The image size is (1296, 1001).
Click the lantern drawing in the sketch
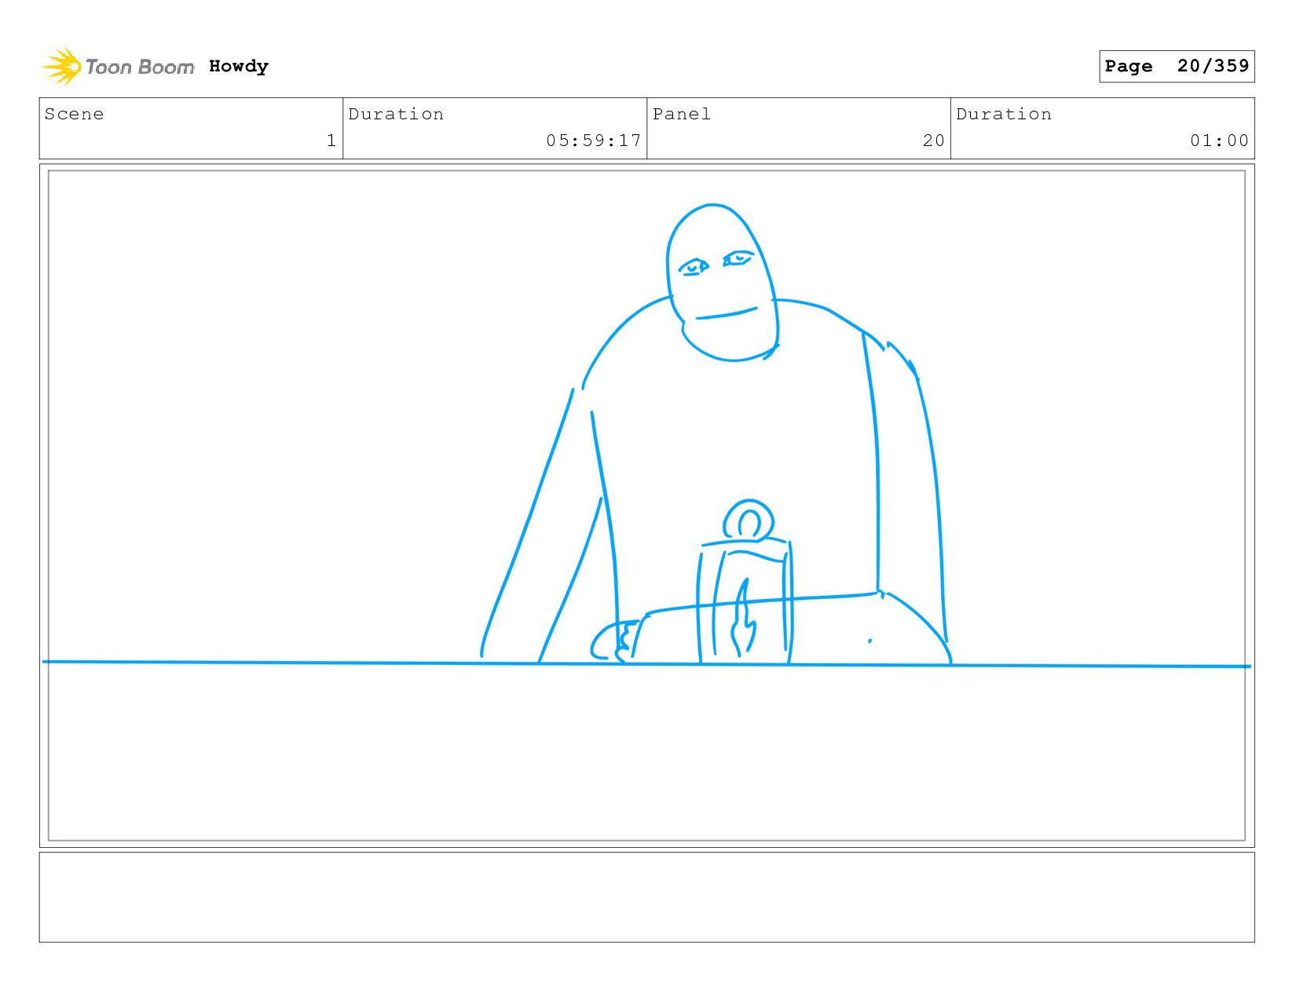745,583
